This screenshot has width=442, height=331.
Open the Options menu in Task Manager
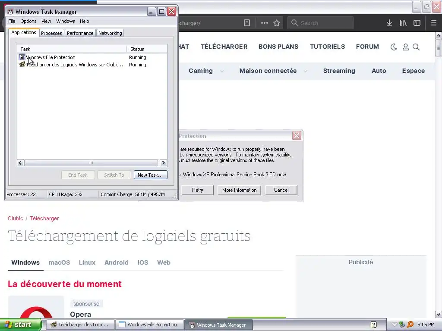pos(28,21)
